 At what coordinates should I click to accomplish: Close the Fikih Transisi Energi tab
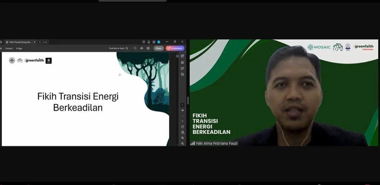tap(35, 42)
